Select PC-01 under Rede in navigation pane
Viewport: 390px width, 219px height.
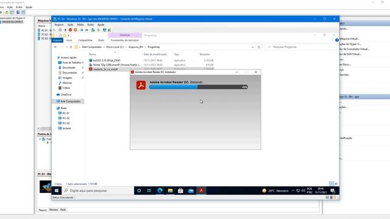pyautogui.click(x=66, y=113)
